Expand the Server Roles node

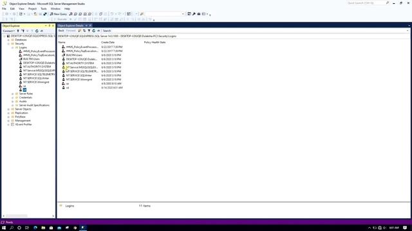click(x=13, y=94)
